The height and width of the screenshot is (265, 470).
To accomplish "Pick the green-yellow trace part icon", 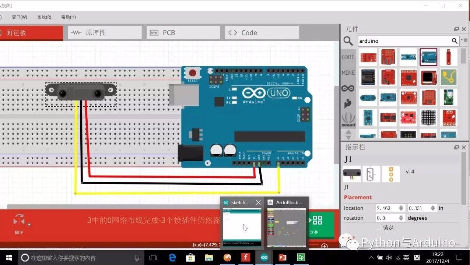I will 448,77.
